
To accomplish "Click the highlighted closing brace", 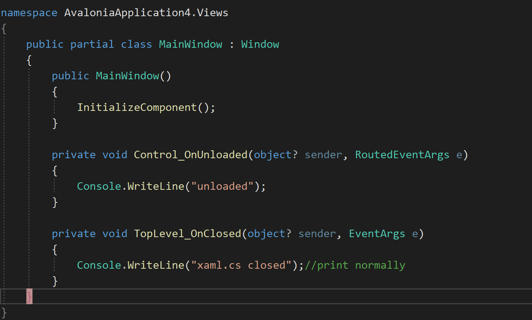I will [29, 296].
